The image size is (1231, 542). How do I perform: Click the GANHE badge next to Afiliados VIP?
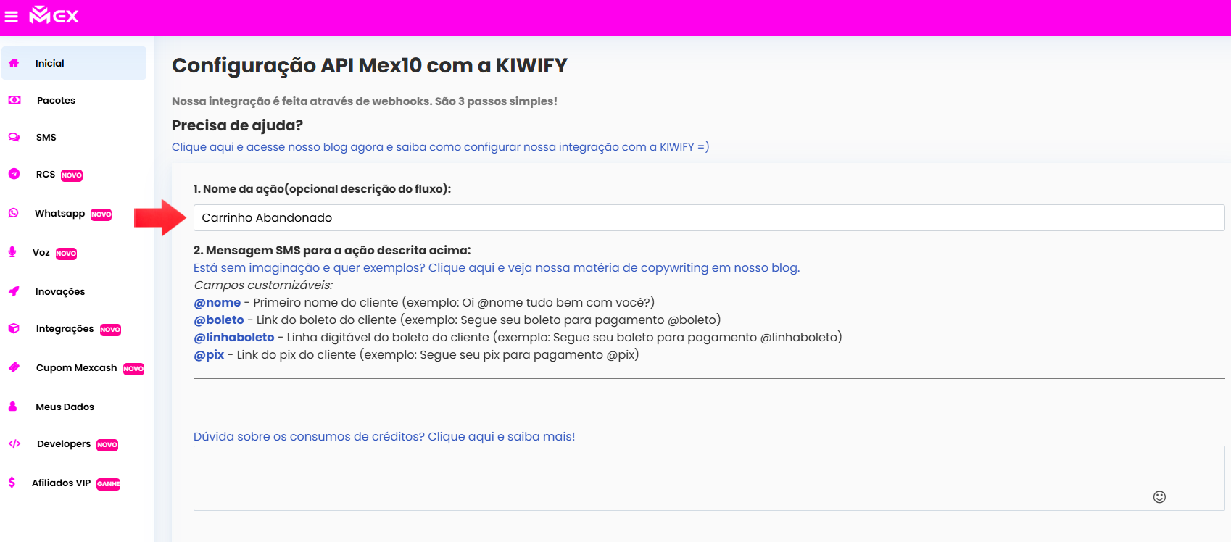[108, 484]
